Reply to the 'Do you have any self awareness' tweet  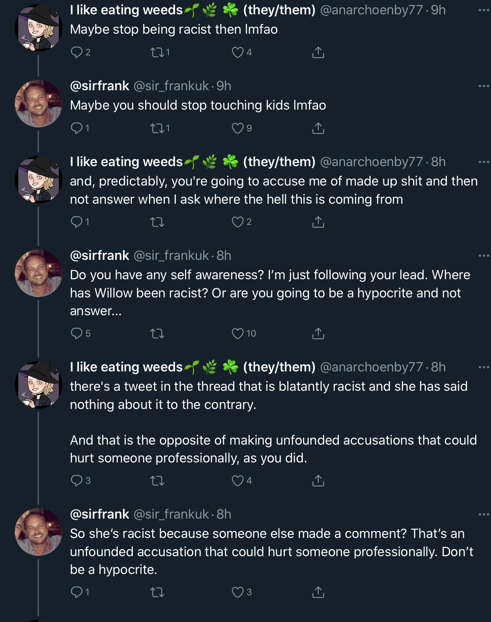click(x=77, y=333)
